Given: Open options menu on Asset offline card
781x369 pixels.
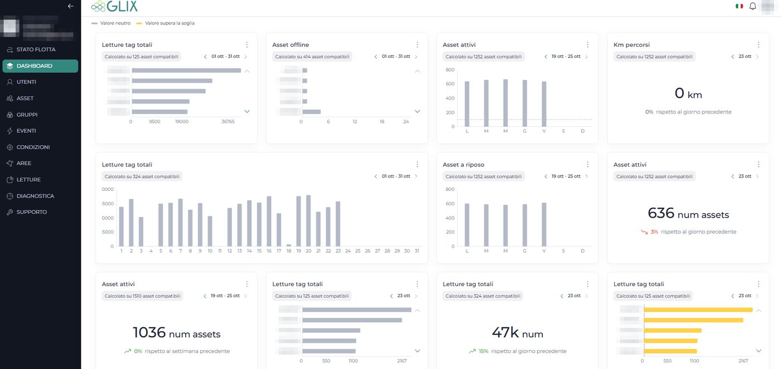Looking at the screenshot, I should pyautogui.click(x=417, y=45).
